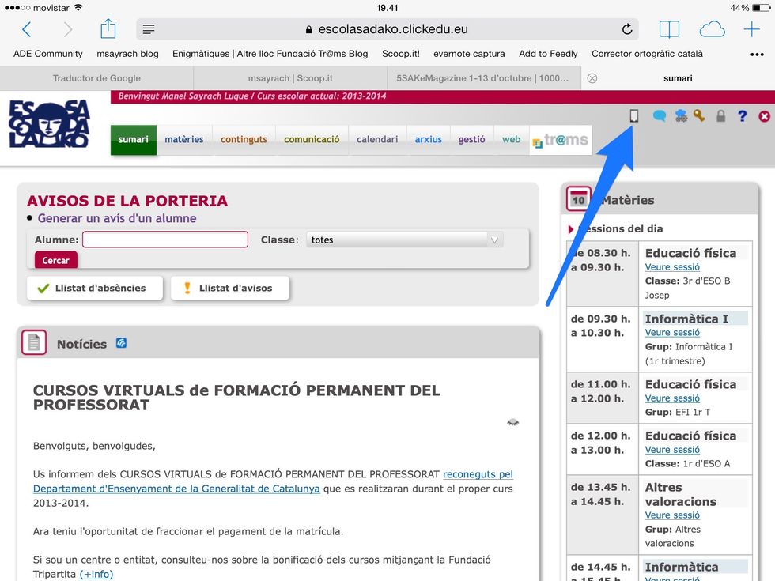Open help with the question mark icon
The width and height of the screenshot is (775, 581).
(x=742, y=116)
